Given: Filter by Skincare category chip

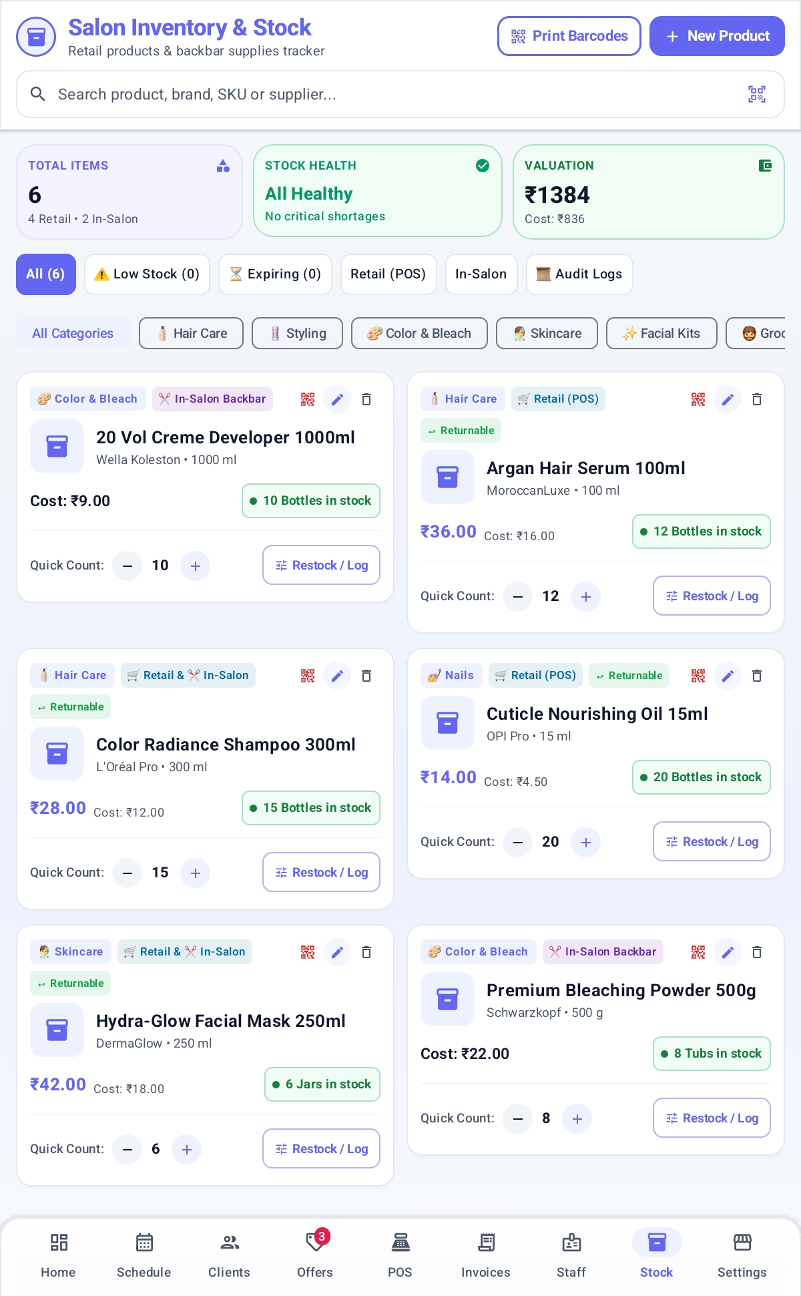Looking at the screenshot, I should 547,333.
